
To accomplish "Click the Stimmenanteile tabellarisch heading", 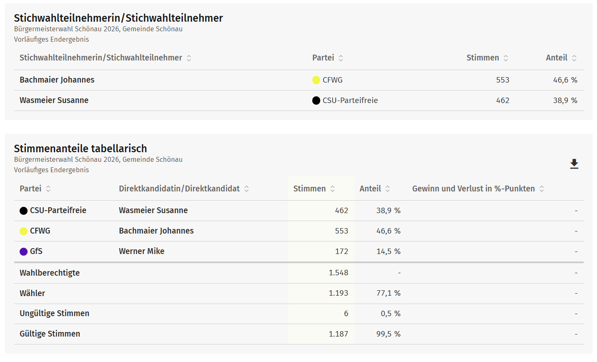I will (80, 148).
